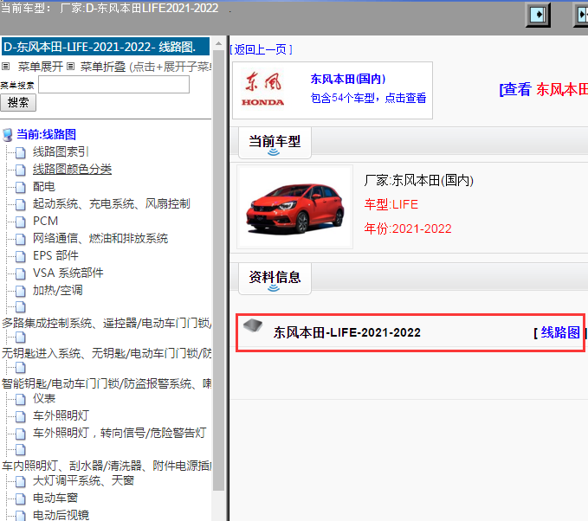Click the 菜单搜索 search input field

coord(114,84)
